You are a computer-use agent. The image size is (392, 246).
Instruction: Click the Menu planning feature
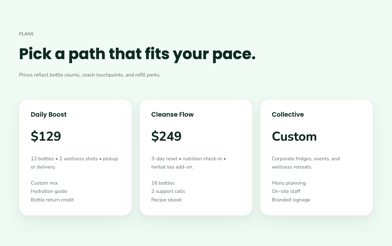(x=289, y=183)
